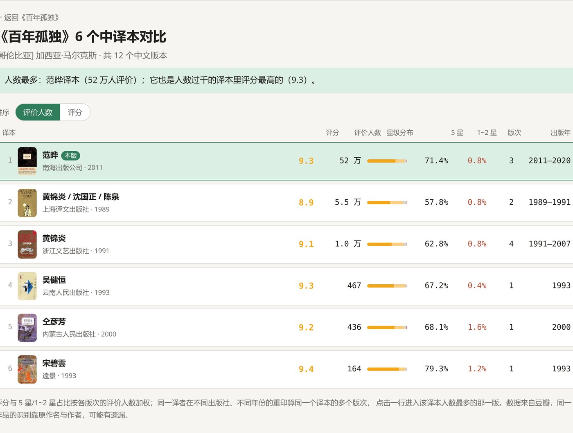573x433 pixels.
Task: Click the 星级分布 column header
Action: [400, 133]
